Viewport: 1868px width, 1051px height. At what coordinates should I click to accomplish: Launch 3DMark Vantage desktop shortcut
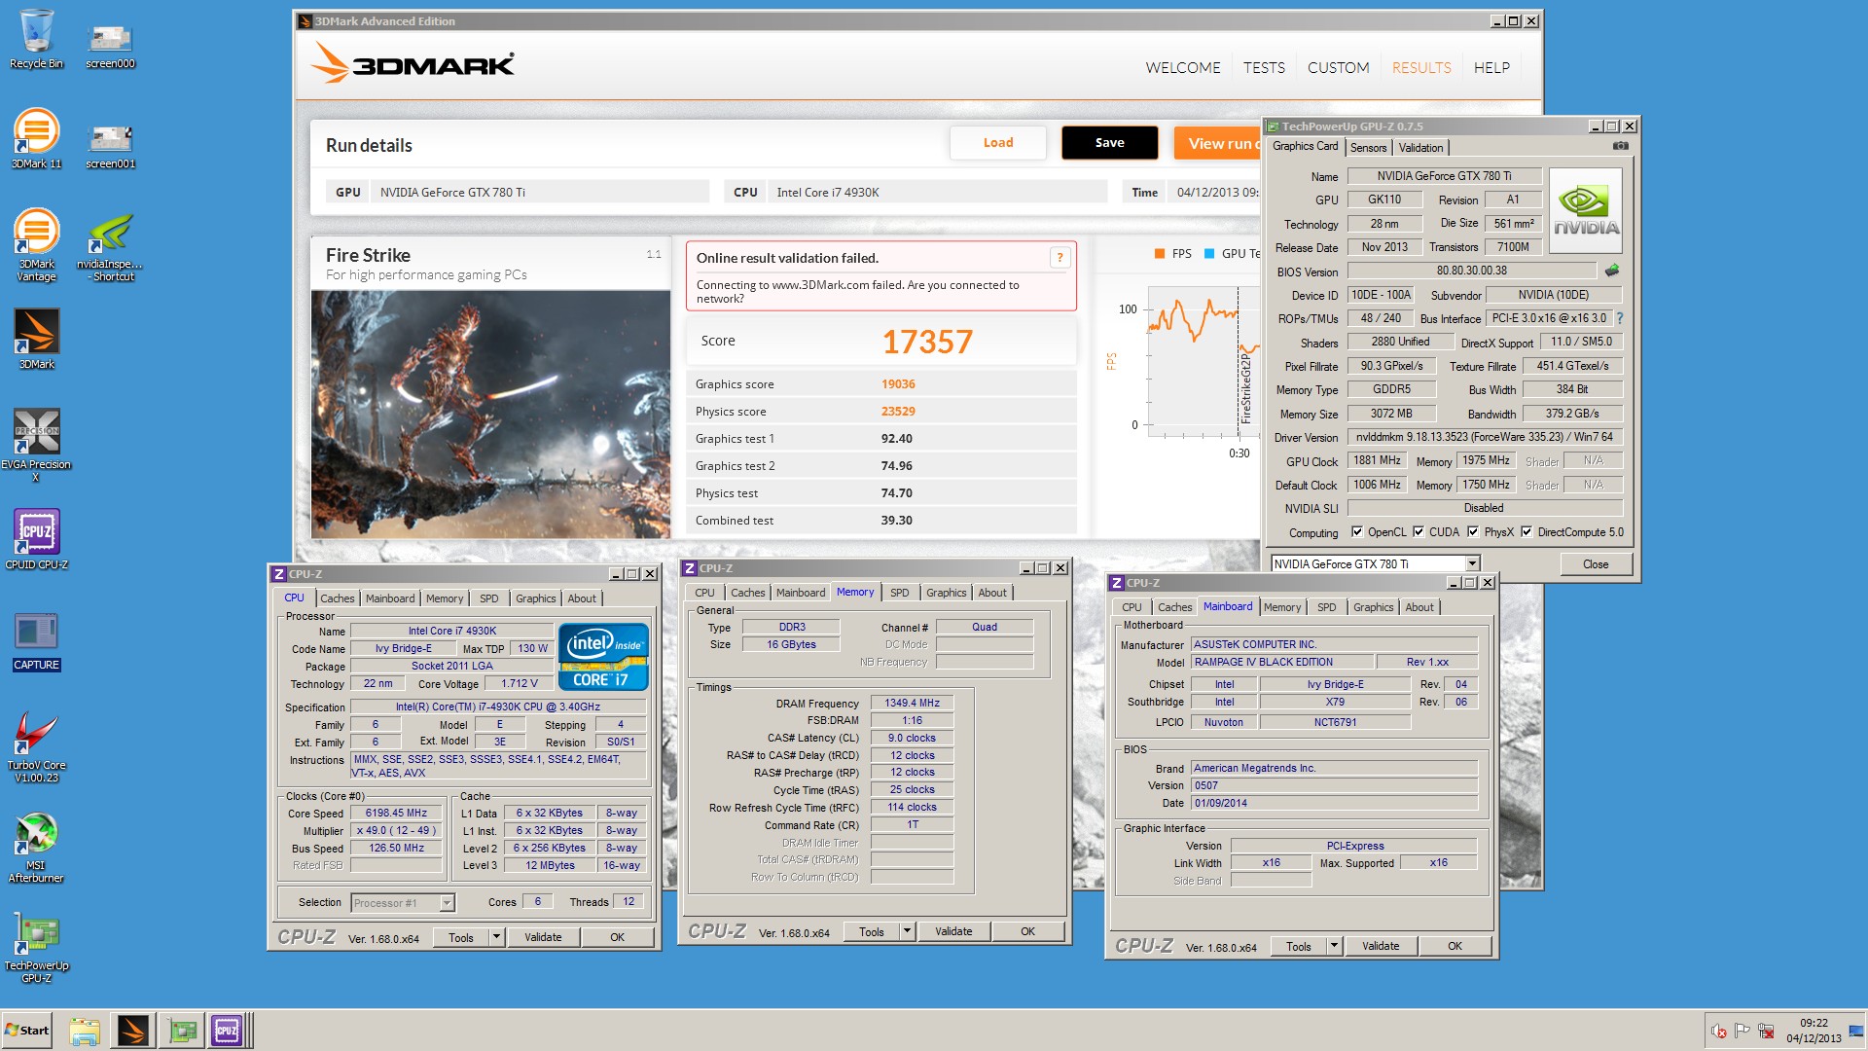(36, 245)
